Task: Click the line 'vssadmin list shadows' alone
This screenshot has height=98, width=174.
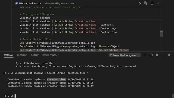Action: tap(35, 18)
